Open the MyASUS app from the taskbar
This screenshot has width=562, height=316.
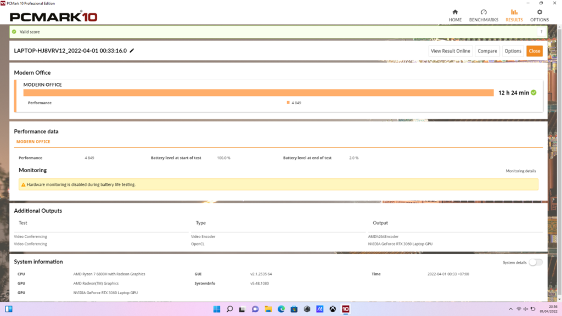pyautogui.click(x=320, y=309)
